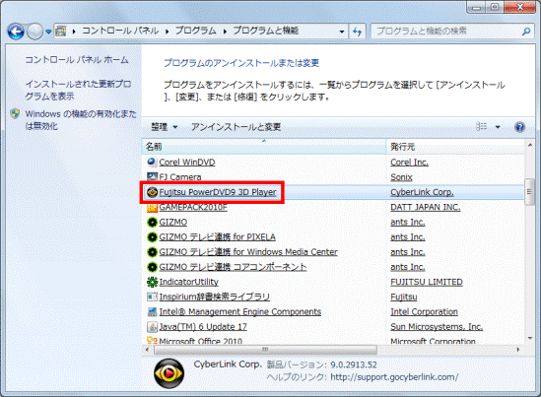541x397 pixels.
Task: Click the vertical scrollbar down arrow
Action: 529,339
